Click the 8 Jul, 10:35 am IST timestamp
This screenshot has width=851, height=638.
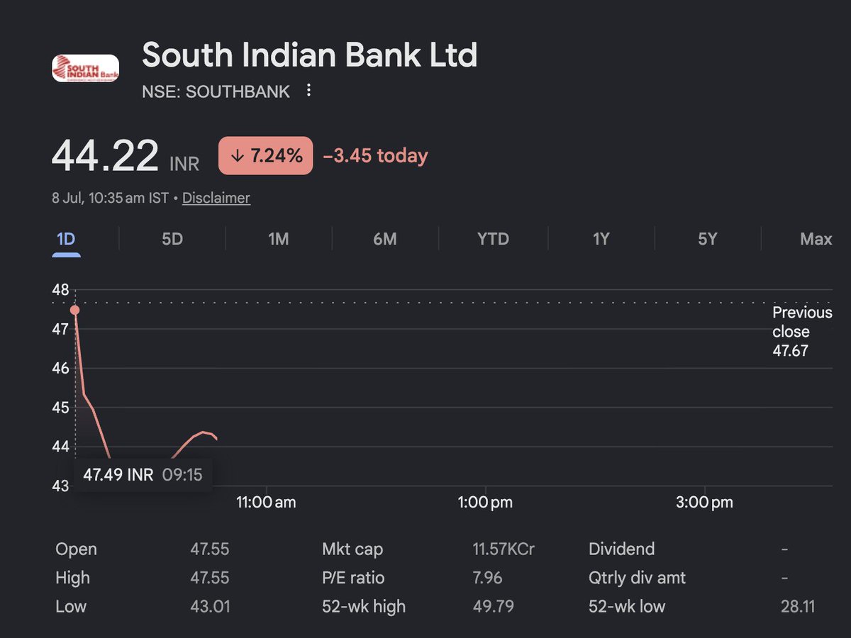[x=110, y=198]
